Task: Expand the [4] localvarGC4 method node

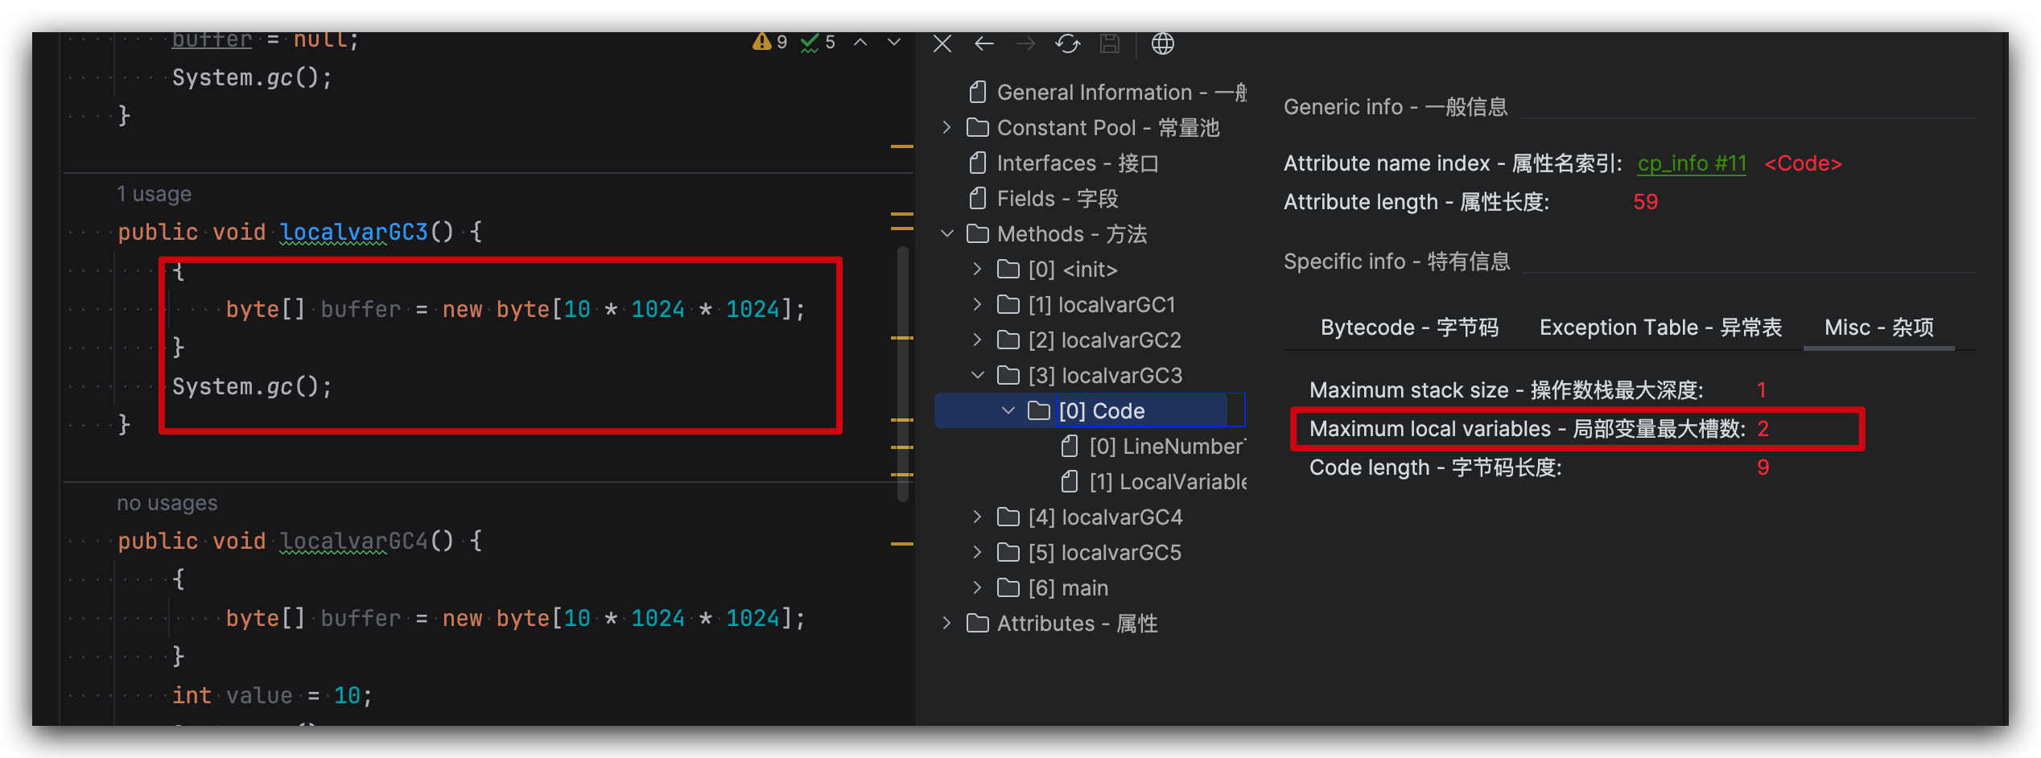Action: pos(978,517)
